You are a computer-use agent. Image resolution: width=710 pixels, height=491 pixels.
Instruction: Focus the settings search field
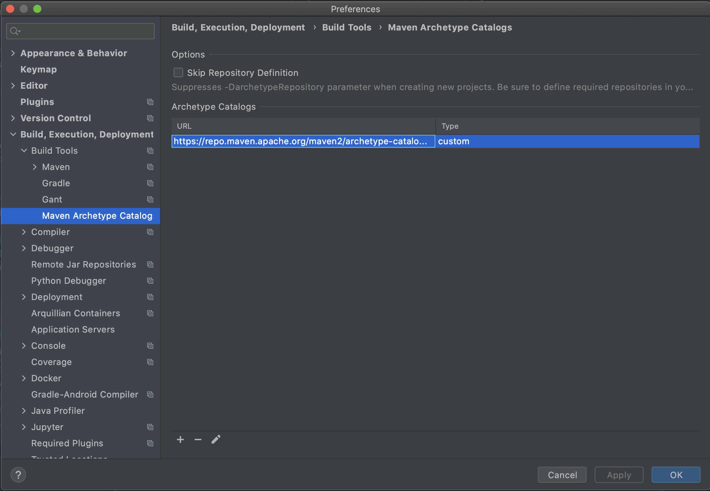coord(80,31)
